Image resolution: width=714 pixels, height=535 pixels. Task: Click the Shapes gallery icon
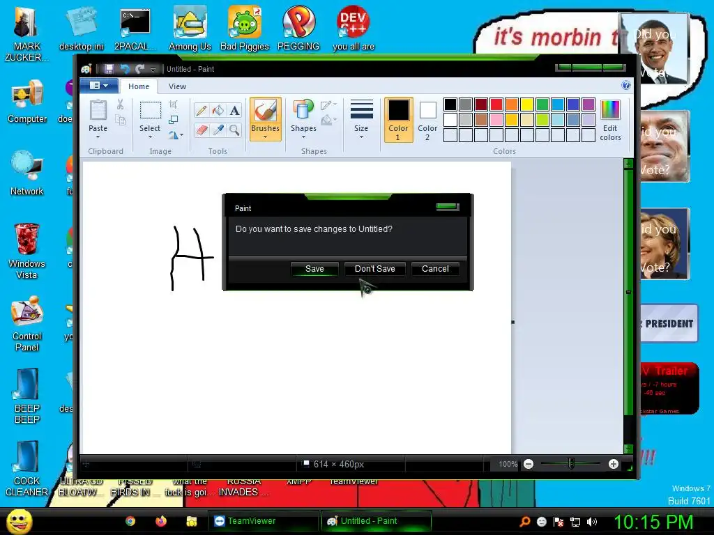coord(303,111)
